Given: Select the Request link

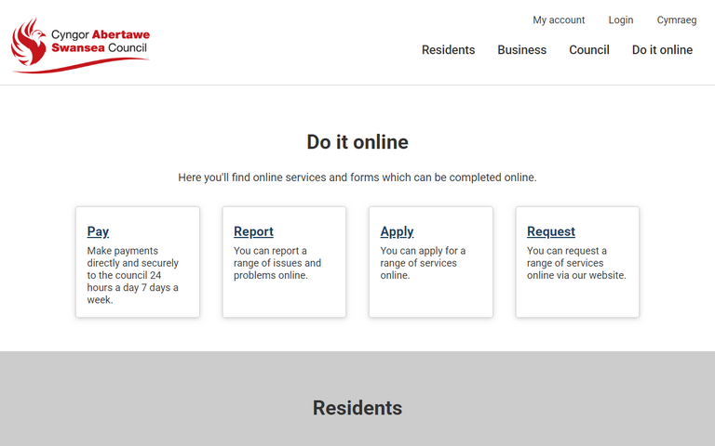Looking at the screenshot, I should click(x=551, y=231).
